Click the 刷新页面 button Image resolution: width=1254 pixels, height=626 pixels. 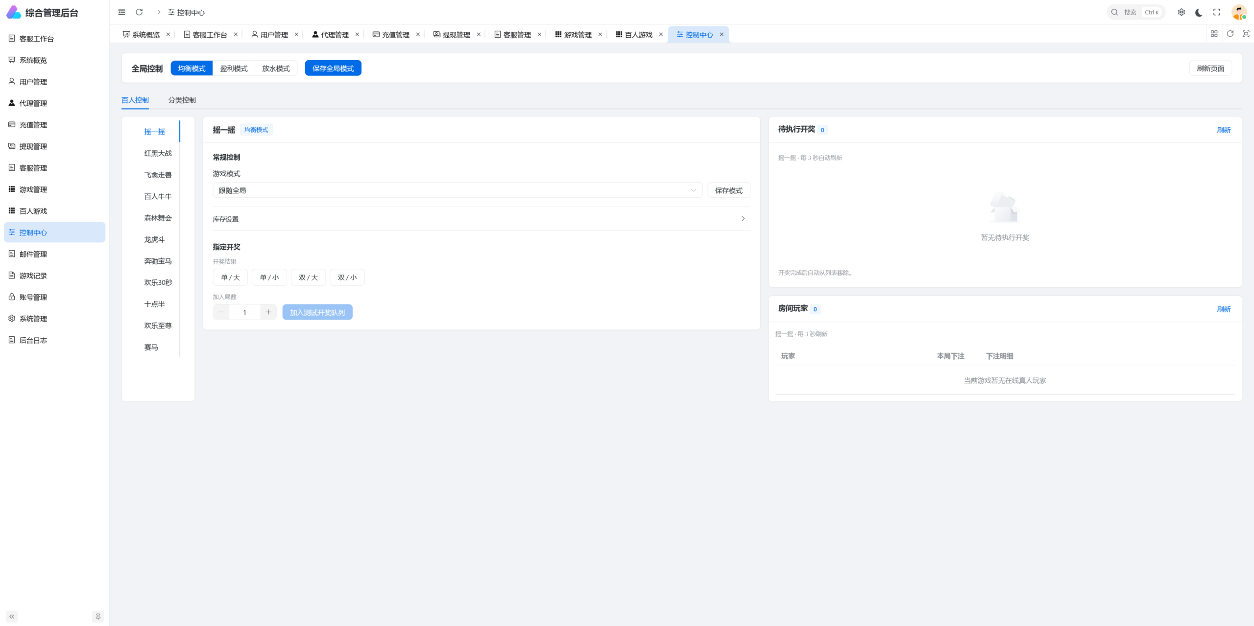click(1210, 68)
